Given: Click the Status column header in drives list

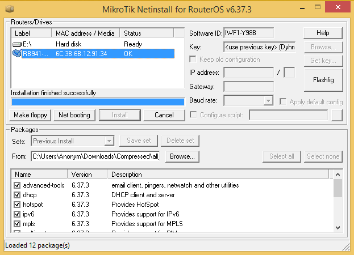Looking at the screenshot, I should pos(147,33).
